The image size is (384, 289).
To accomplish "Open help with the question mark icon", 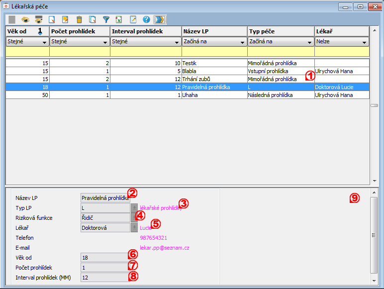I will 146,20.
